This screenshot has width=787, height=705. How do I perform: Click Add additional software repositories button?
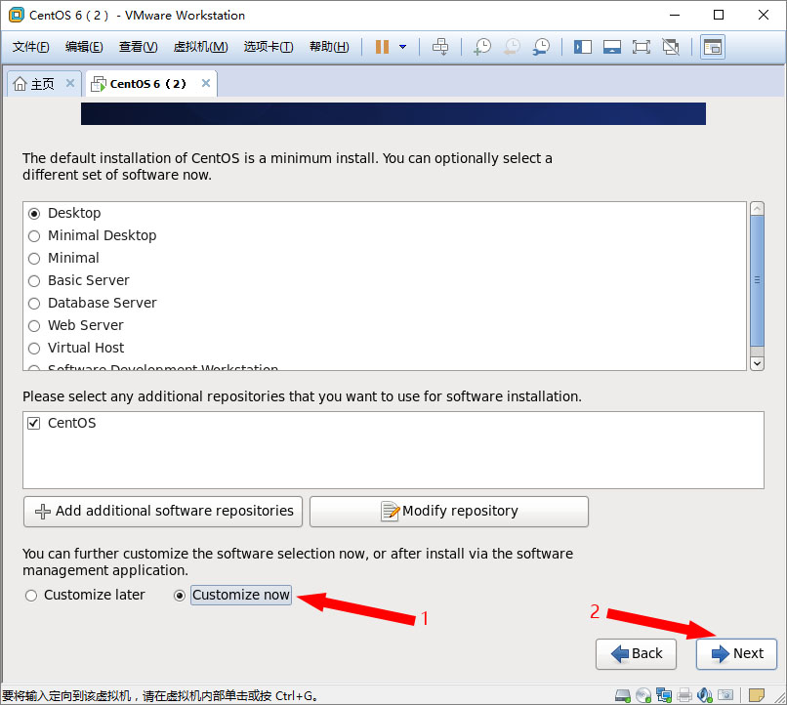pos(163,511)
